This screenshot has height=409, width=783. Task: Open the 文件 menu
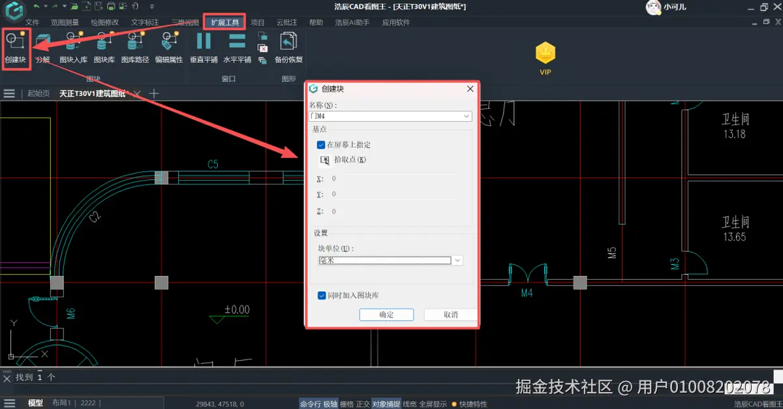[x=32, y=22]
